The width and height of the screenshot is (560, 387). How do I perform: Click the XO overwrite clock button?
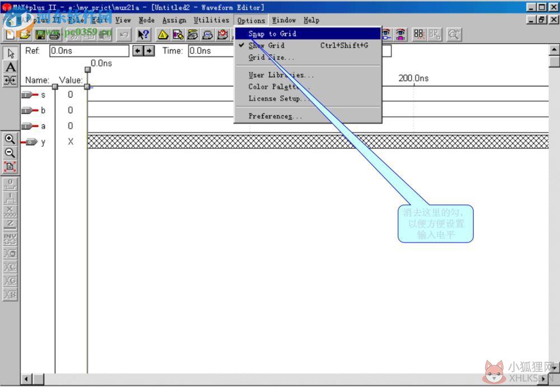click(10, 253)
